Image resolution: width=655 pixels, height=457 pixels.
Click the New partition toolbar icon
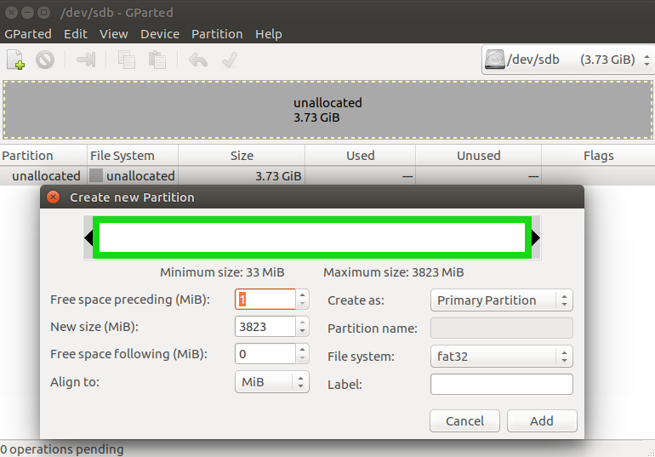point(15,60)
